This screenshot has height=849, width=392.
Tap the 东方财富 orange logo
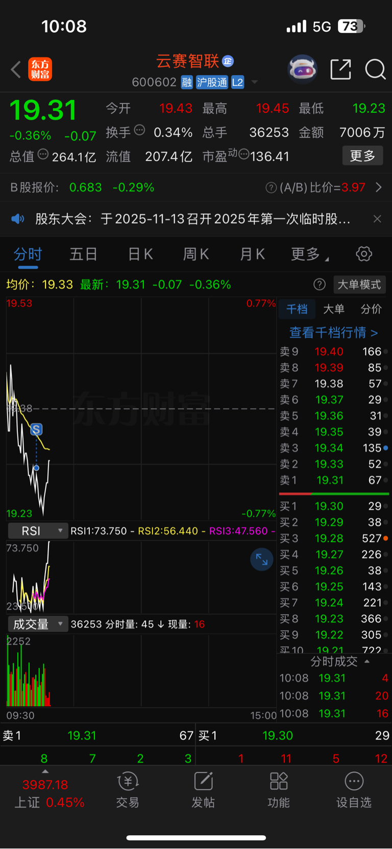(x=40, y=69)
